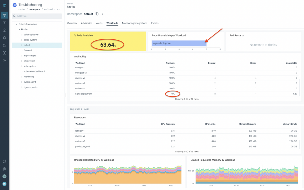
Task: Switch to the Overview tab
Action: 72,23
